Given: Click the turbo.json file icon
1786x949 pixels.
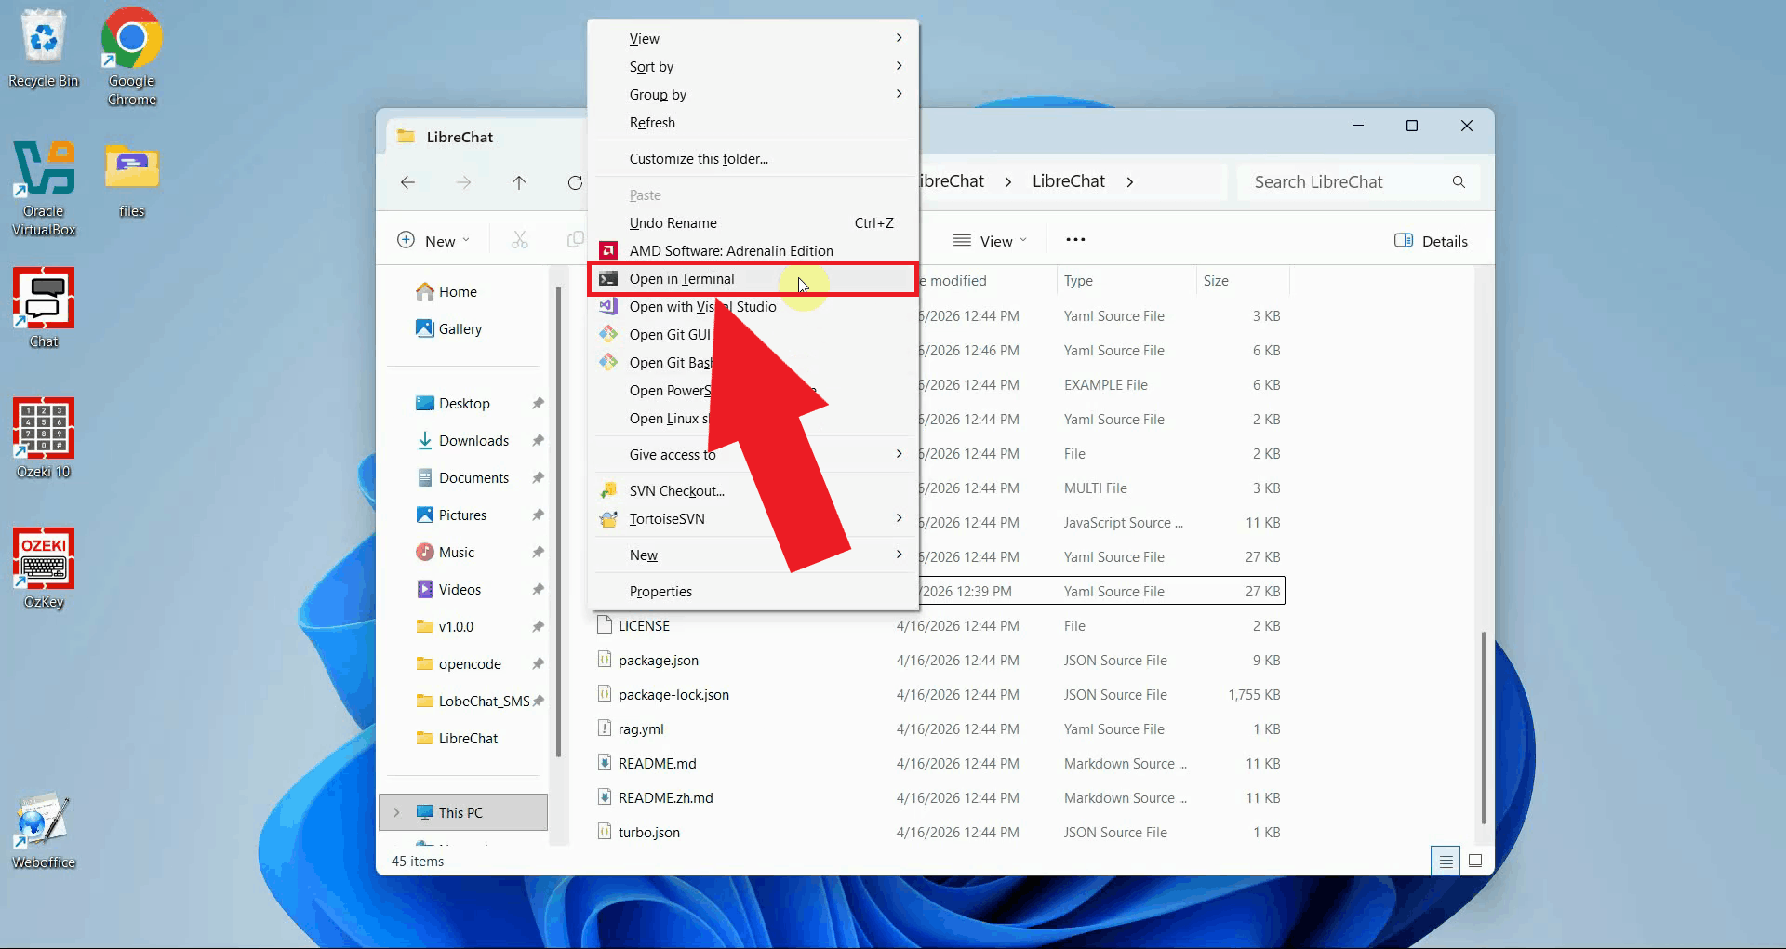Looking at the screenshot, I should (x=605, y=832).
